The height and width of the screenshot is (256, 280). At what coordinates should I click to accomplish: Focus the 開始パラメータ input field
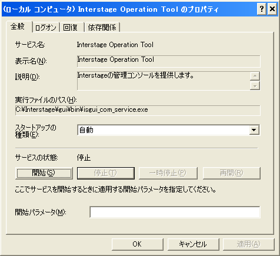pos(175,212)
